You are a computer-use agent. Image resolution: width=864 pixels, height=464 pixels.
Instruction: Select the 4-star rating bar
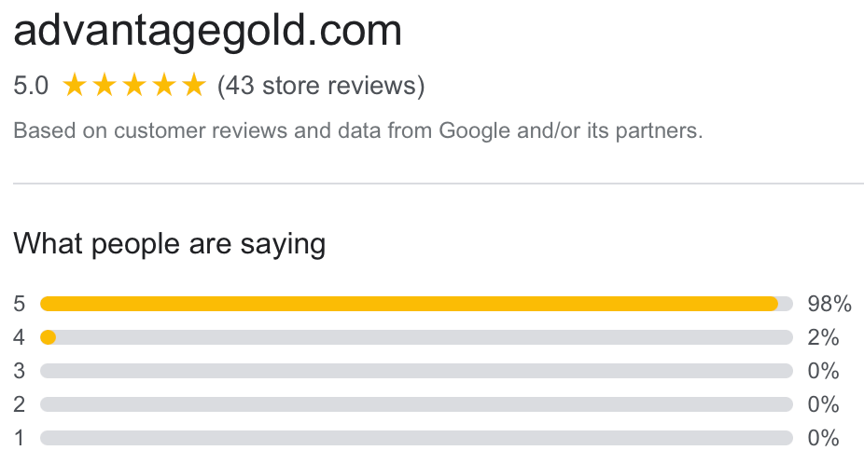click(x=416, y=337)
